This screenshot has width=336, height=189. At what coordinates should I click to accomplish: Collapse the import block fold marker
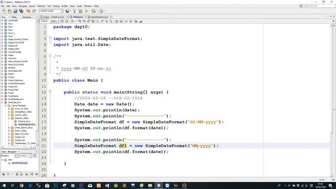click(50, 38)
